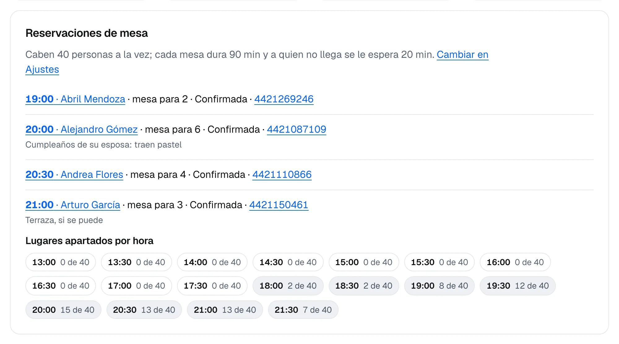Select the 14:00 time slot chip

point(212,262)
